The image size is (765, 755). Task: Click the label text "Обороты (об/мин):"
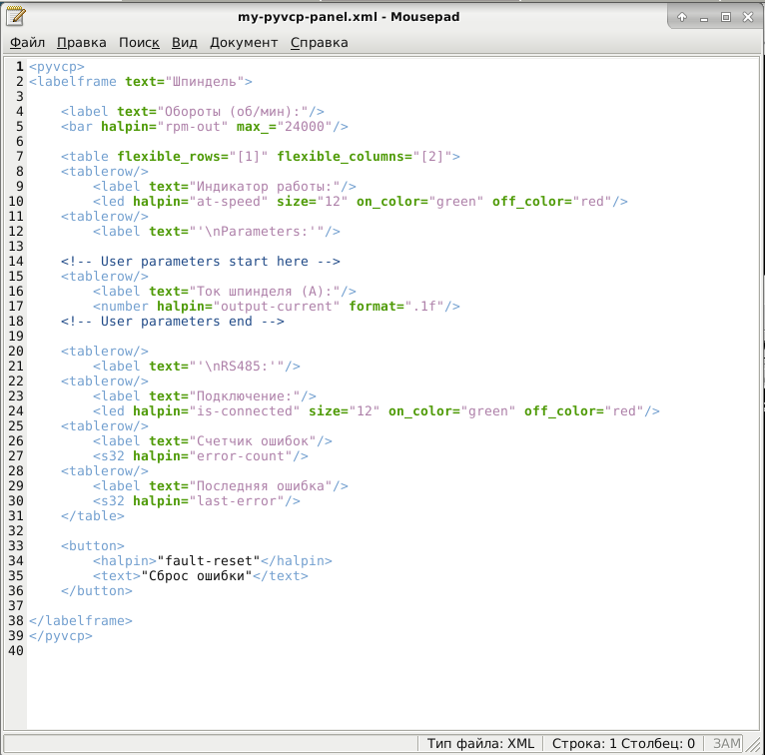tap(233, 112)
